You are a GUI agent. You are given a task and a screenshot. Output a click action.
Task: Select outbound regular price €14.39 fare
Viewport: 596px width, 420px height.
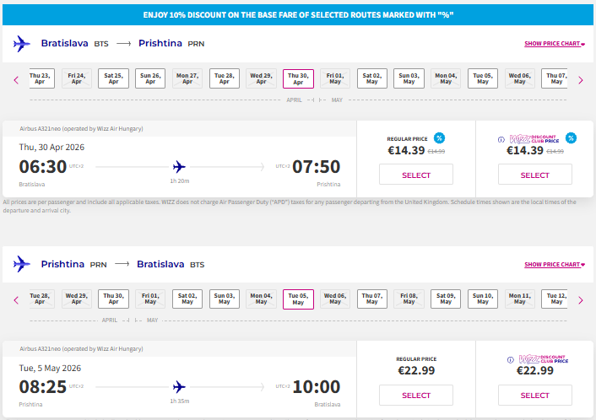(416, 175)
